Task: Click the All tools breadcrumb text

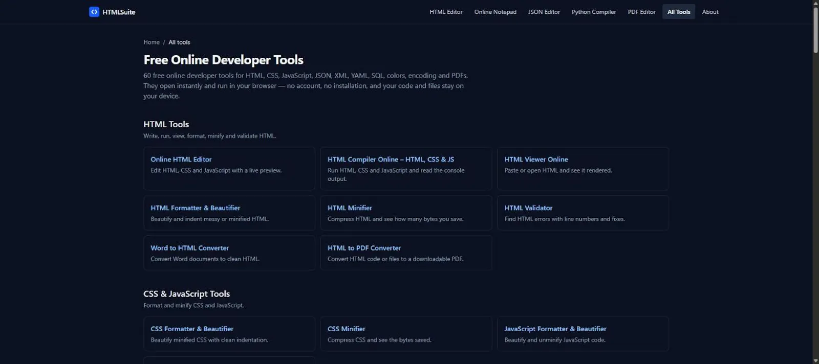Action: (x=179, y=42)
